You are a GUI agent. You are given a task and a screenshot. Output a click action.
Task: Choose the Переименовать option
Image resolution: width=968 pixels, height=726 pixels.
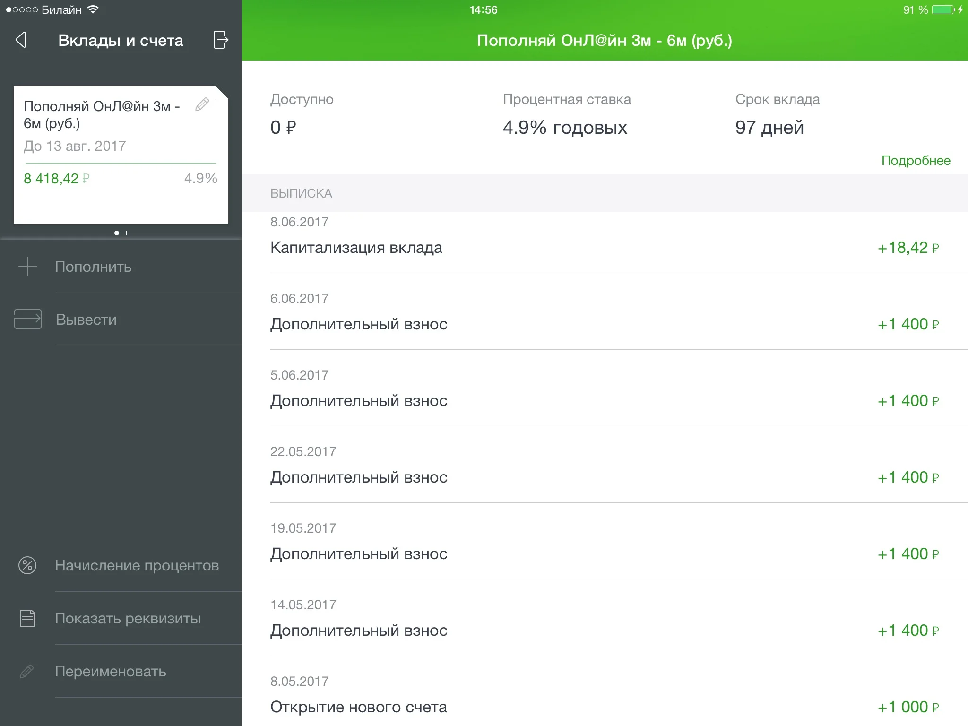click(x=111, y=671)
